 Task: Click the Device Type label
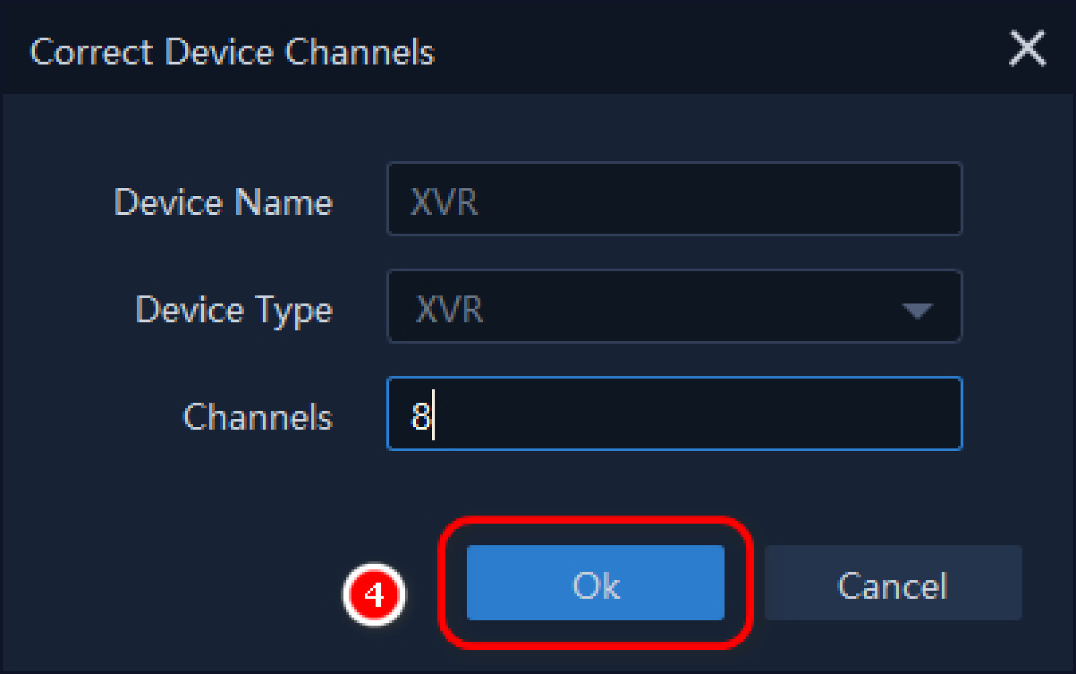(x=234, y=310)
